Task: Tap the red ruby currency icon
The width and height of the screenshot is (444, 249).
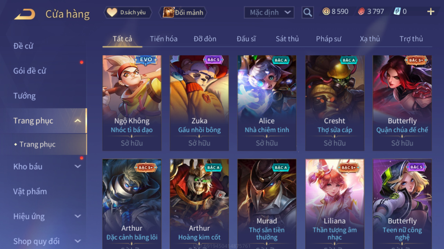Action: [x=361, y=12]
